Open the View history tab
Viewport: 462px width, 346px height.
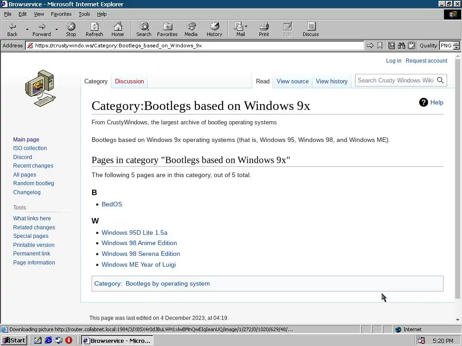[332, 81]
